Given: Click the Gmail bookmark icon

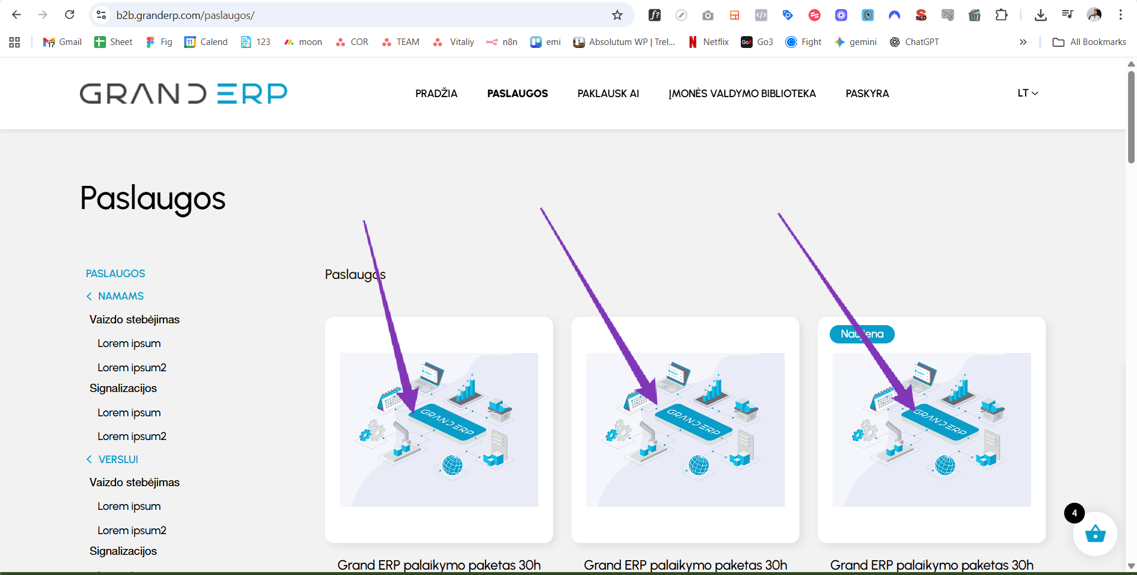Looking at the screenshot, I should [49, 42].
